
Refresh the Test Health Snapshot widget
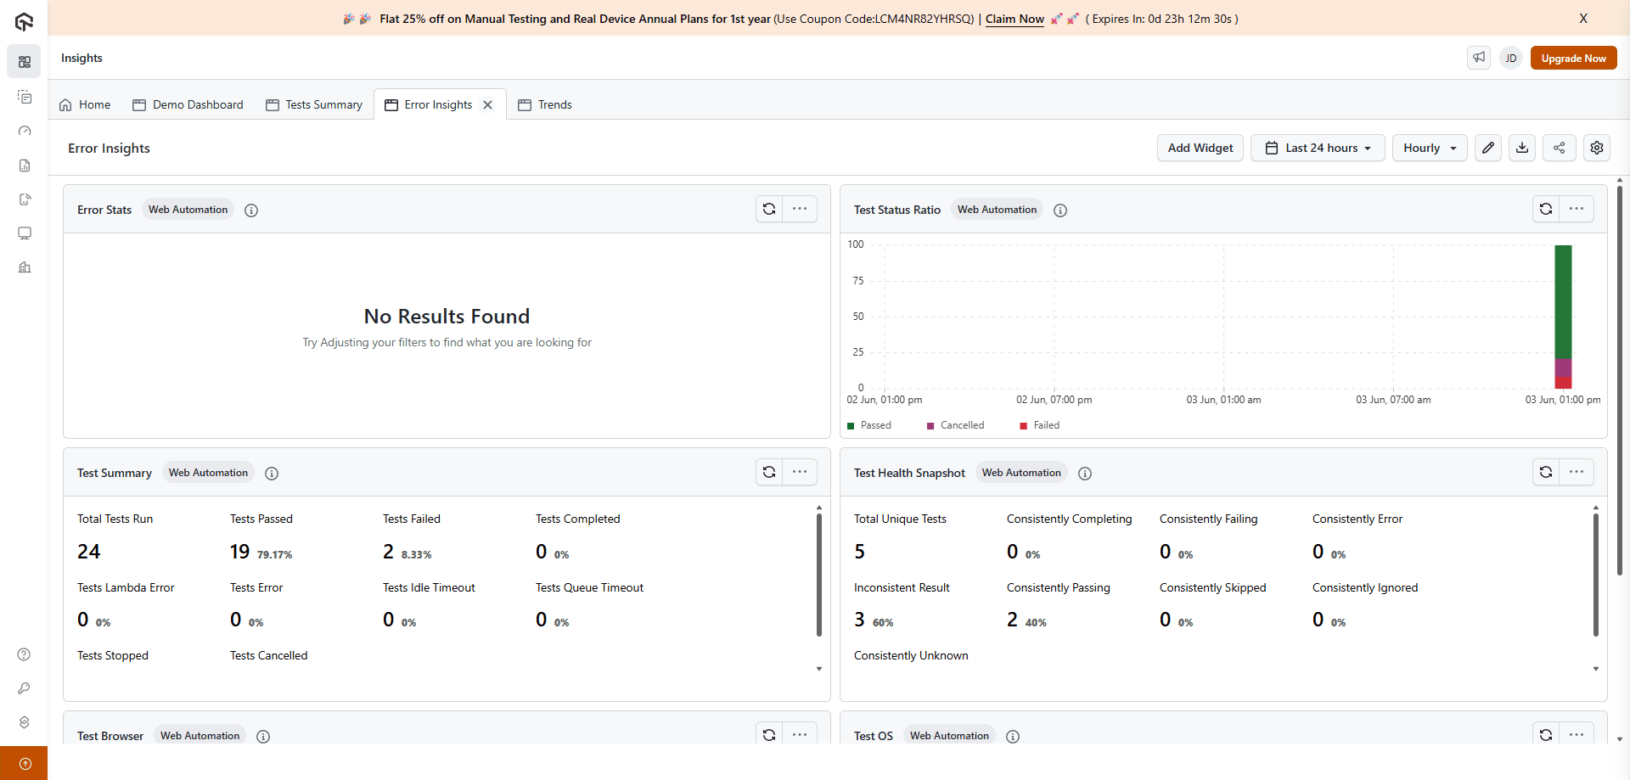[1546, 472]
